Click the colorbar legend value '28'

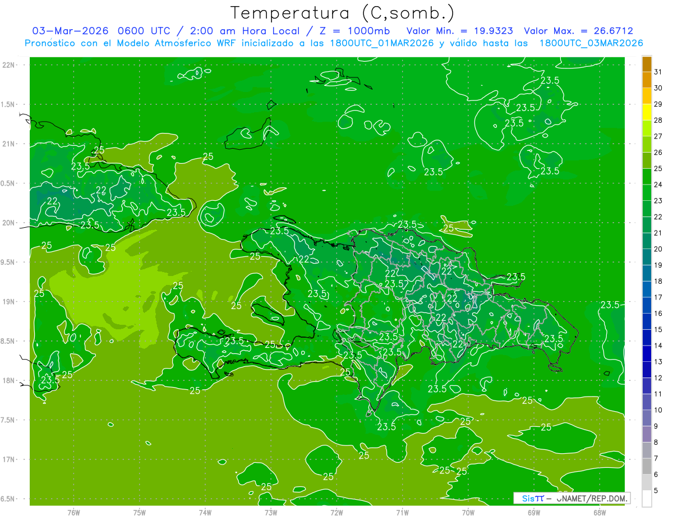click(x=658, y=120)
